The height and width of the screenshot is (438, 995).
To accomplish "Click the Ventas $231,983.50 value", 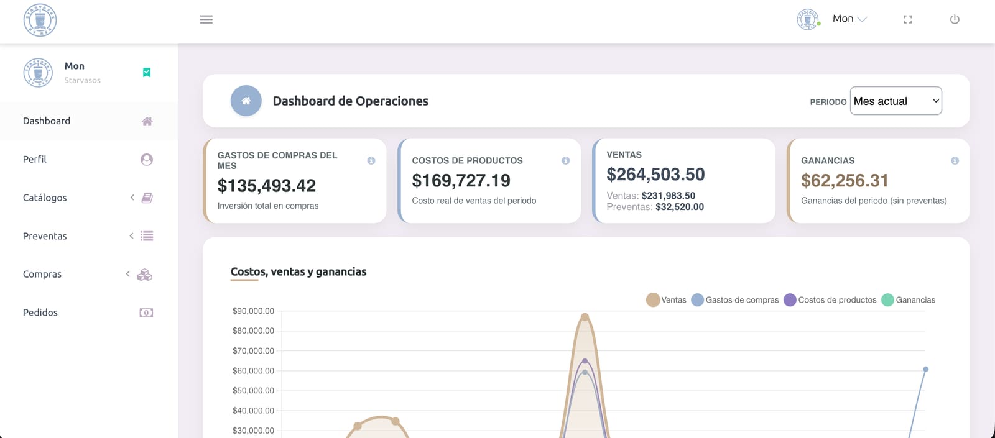I will coord(669,196).
